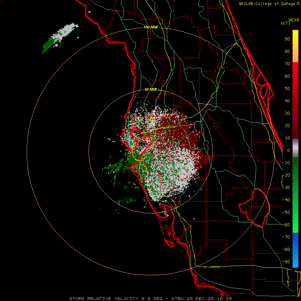Click the -60 scale label
301x301 pixels.
click(x=286, y=225)
